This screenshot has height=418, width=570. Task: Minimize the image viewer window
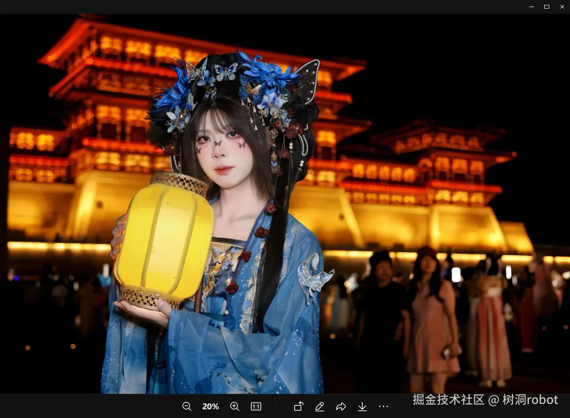531,7
